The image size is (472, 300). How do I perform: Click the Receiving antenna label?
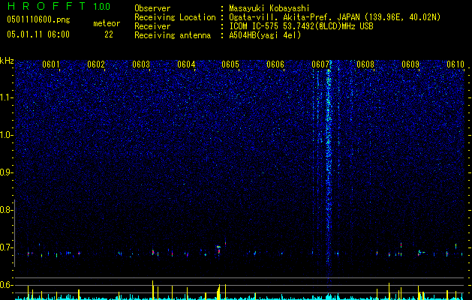[173, 35]
